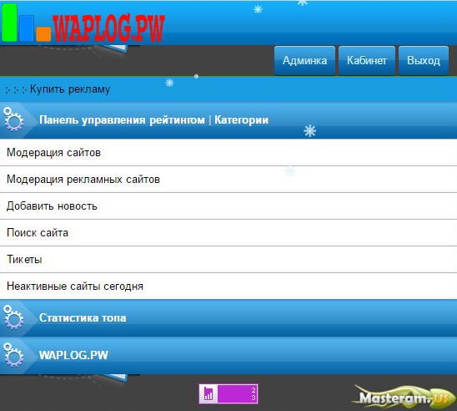Open the Админка button

coord(304,60)
